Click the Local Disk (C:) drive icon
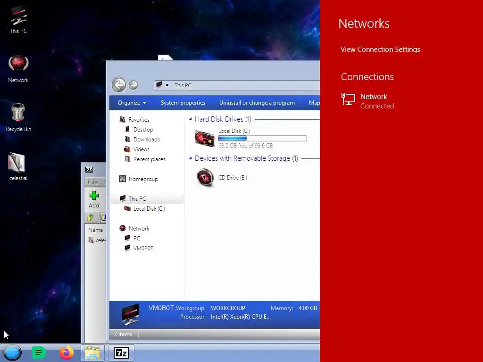The height and width of the screenshot is (362, 483). pos(205,138)
